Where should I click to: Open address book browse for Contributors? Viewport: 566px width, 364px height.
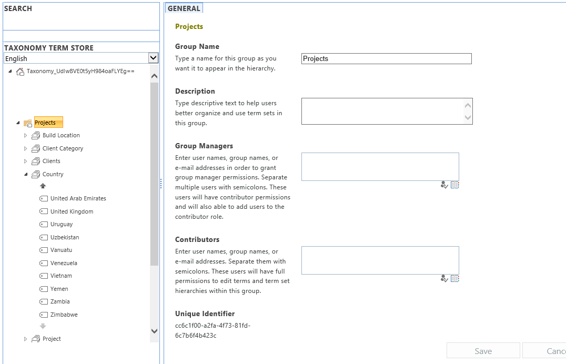(x=455, y=279)
